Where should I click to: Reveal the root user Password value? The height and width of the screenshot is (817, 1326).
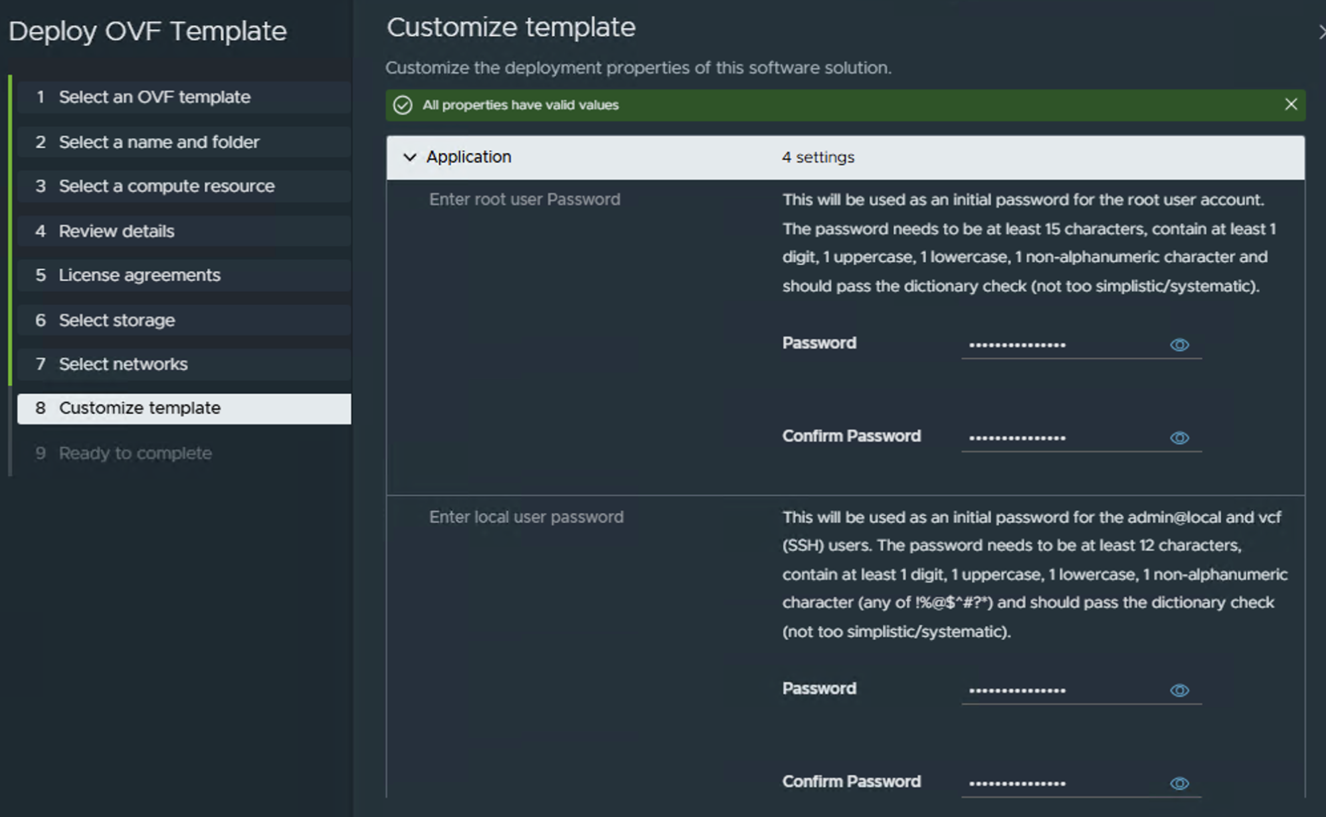[1179, 344]
